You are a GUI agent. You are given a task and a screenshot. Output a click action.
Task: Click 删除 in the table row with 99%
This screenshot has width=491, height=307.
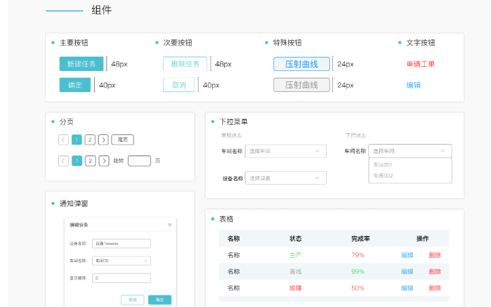[434, 272]
